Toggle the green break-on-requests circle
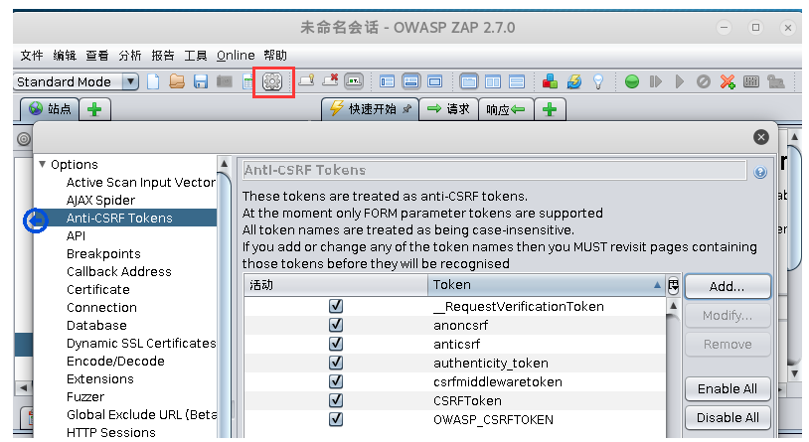This screenshot has height=442, width=809. 631,81
